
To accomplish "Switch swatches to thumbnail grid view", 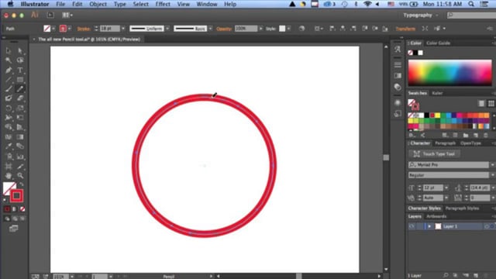I will coord(491,103).
